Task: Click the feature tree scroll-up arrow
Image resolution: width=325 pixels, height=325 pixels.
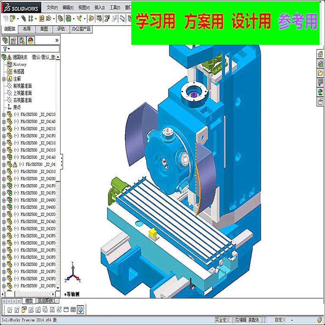Action: 58,57
